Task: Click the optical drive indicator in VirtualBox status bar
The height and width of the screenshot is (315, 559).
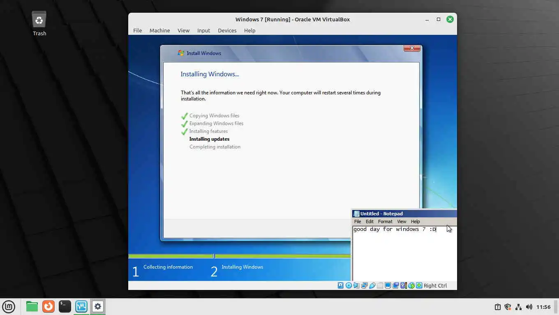Action: coord(349,285)
